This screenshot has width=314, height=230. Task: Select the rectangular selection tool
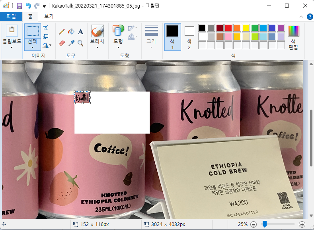click(x=33, y=31)
